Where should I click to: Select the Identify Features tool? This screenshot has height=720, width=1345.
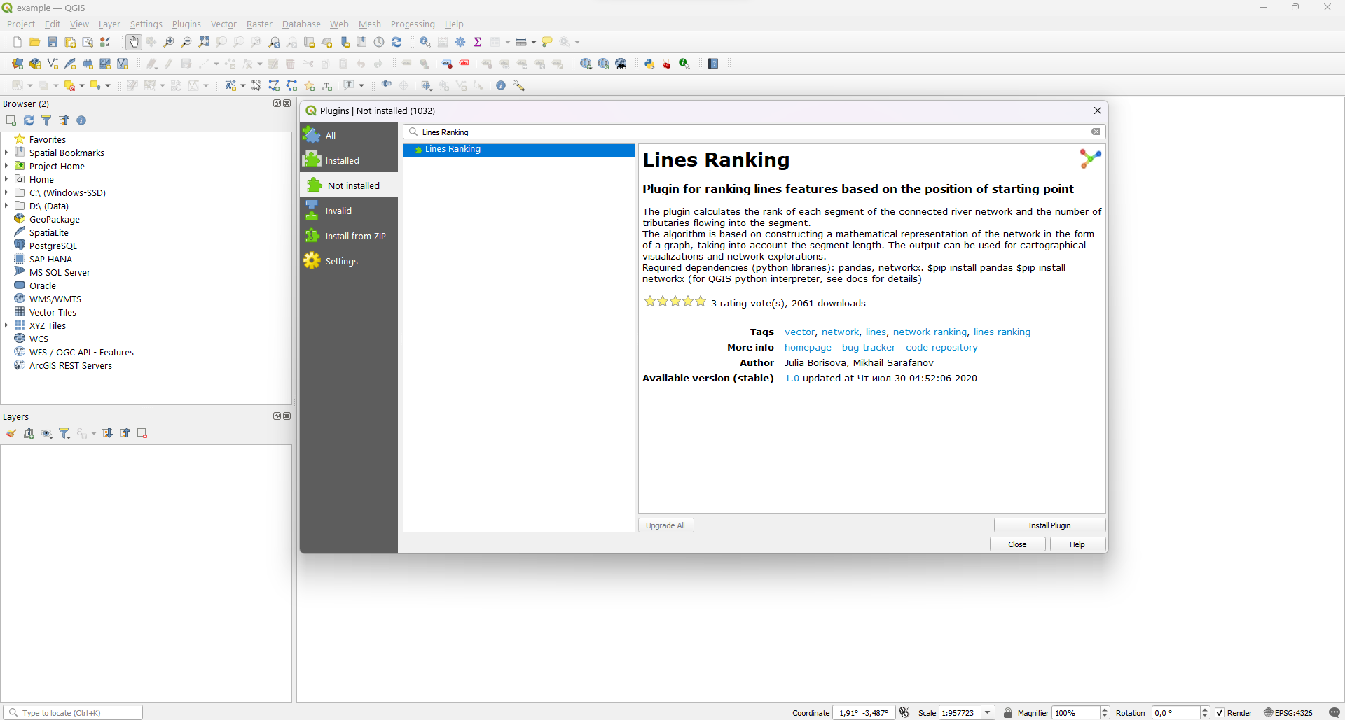[425, 42]
